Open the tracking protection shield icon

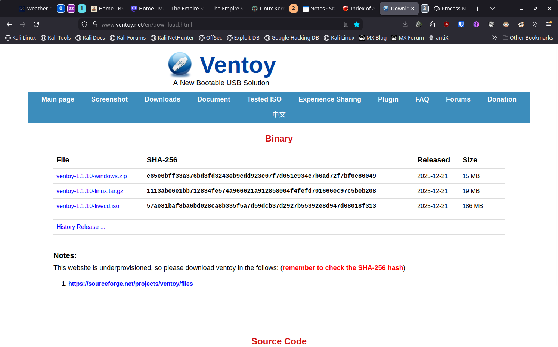pos(84,24)
